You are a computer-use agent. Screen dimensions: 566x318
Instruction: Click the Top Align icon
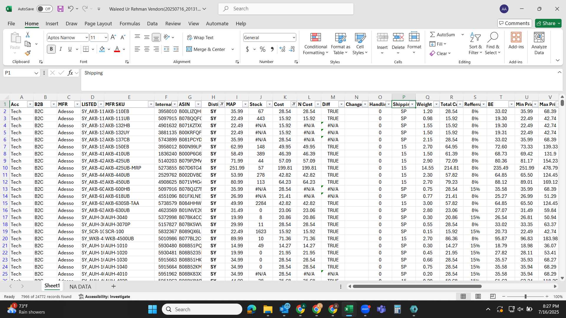click(137, 37)
